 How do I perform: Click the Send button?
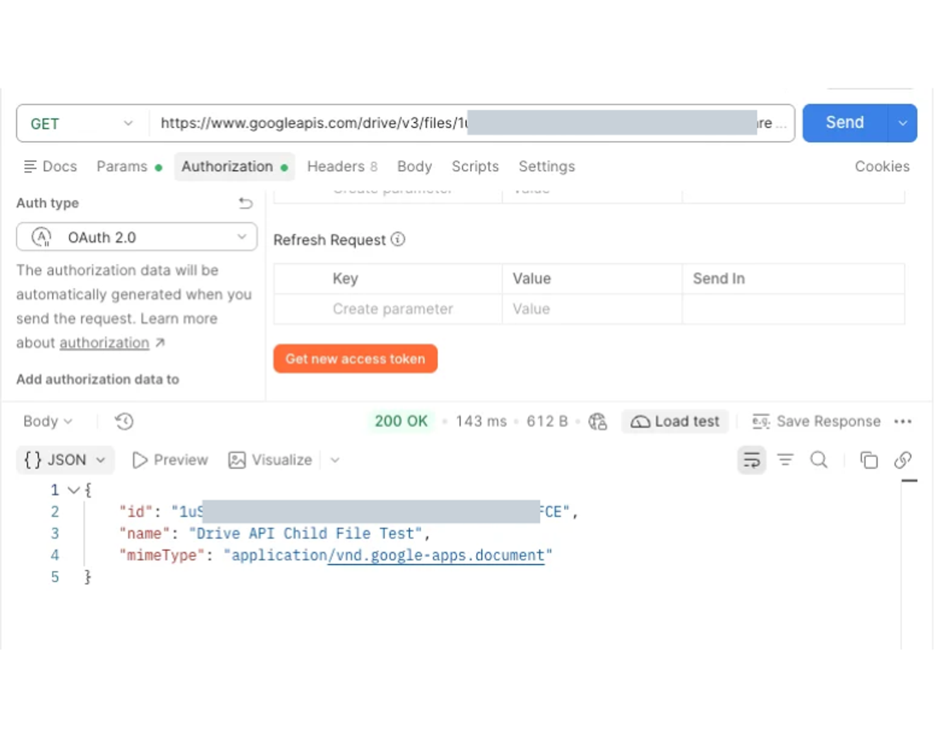[844, 123]
